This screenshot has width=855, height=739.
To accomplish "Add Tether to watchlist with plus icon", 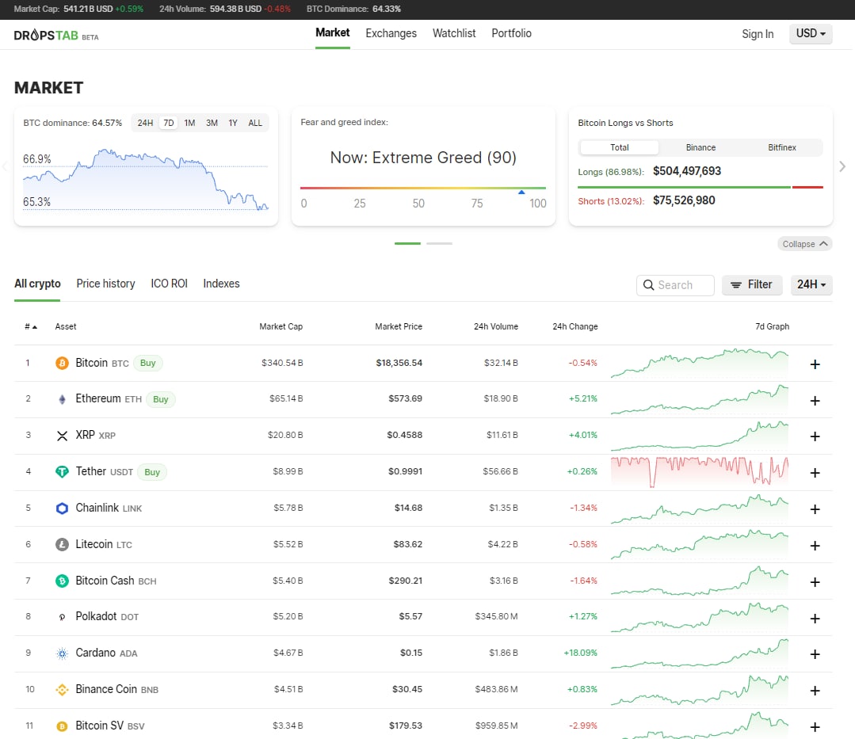I will pyautogui.click(x=815, y=473).
